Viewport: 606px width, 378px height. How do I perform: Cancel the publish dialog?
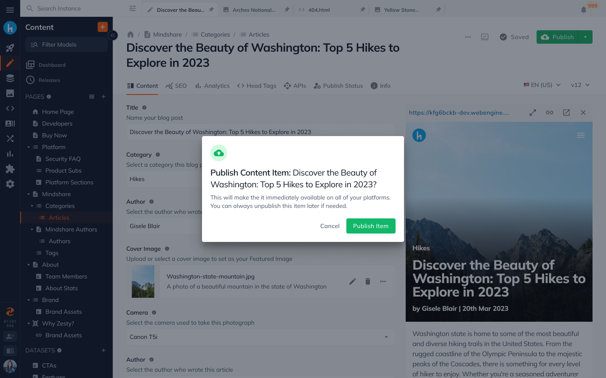click(330, 226)
